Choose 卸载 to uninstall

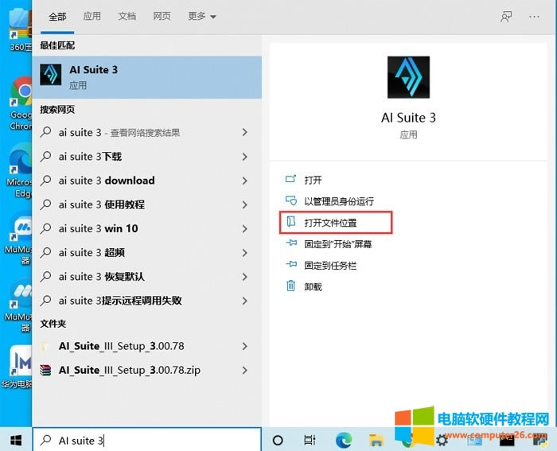(313, 286)
